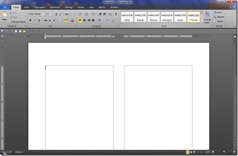Open the Borders dropdown
238x156 pixels.
(x=114, y=20)
